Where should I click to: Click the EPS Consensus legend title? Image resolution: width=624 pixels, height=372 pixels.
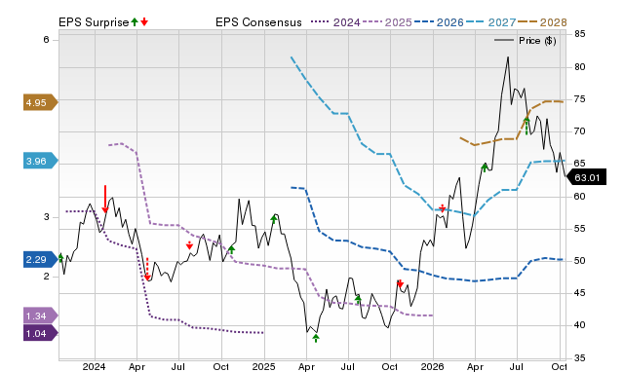point(258,22)
